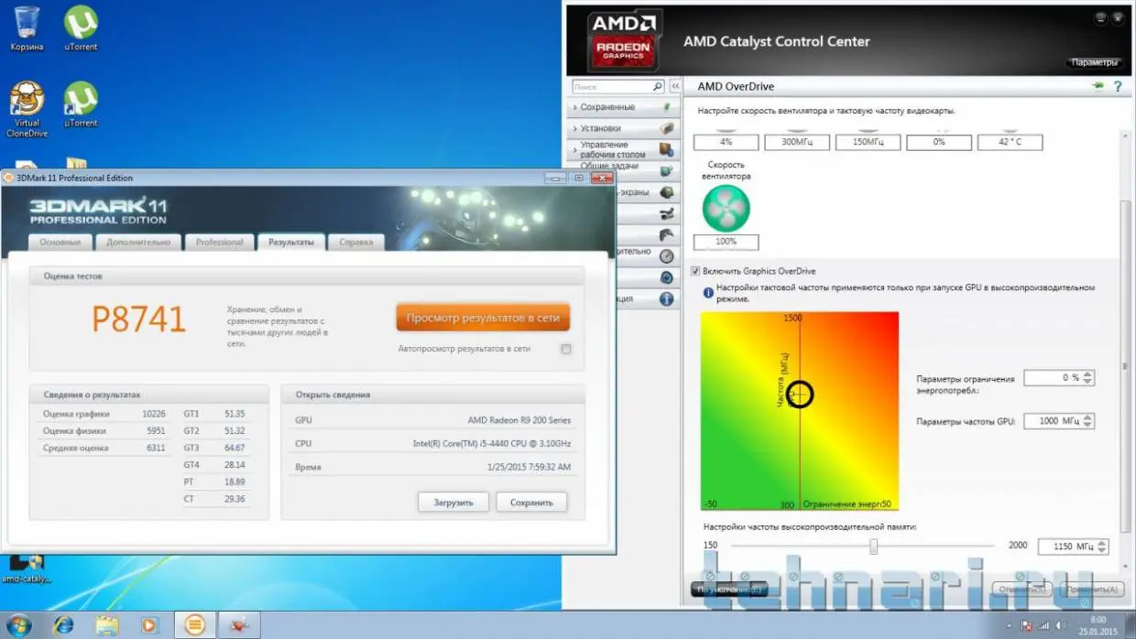Click the Загрузить button in 3DMark
The width and height of the screenshot is (1136, 639).
453,503
